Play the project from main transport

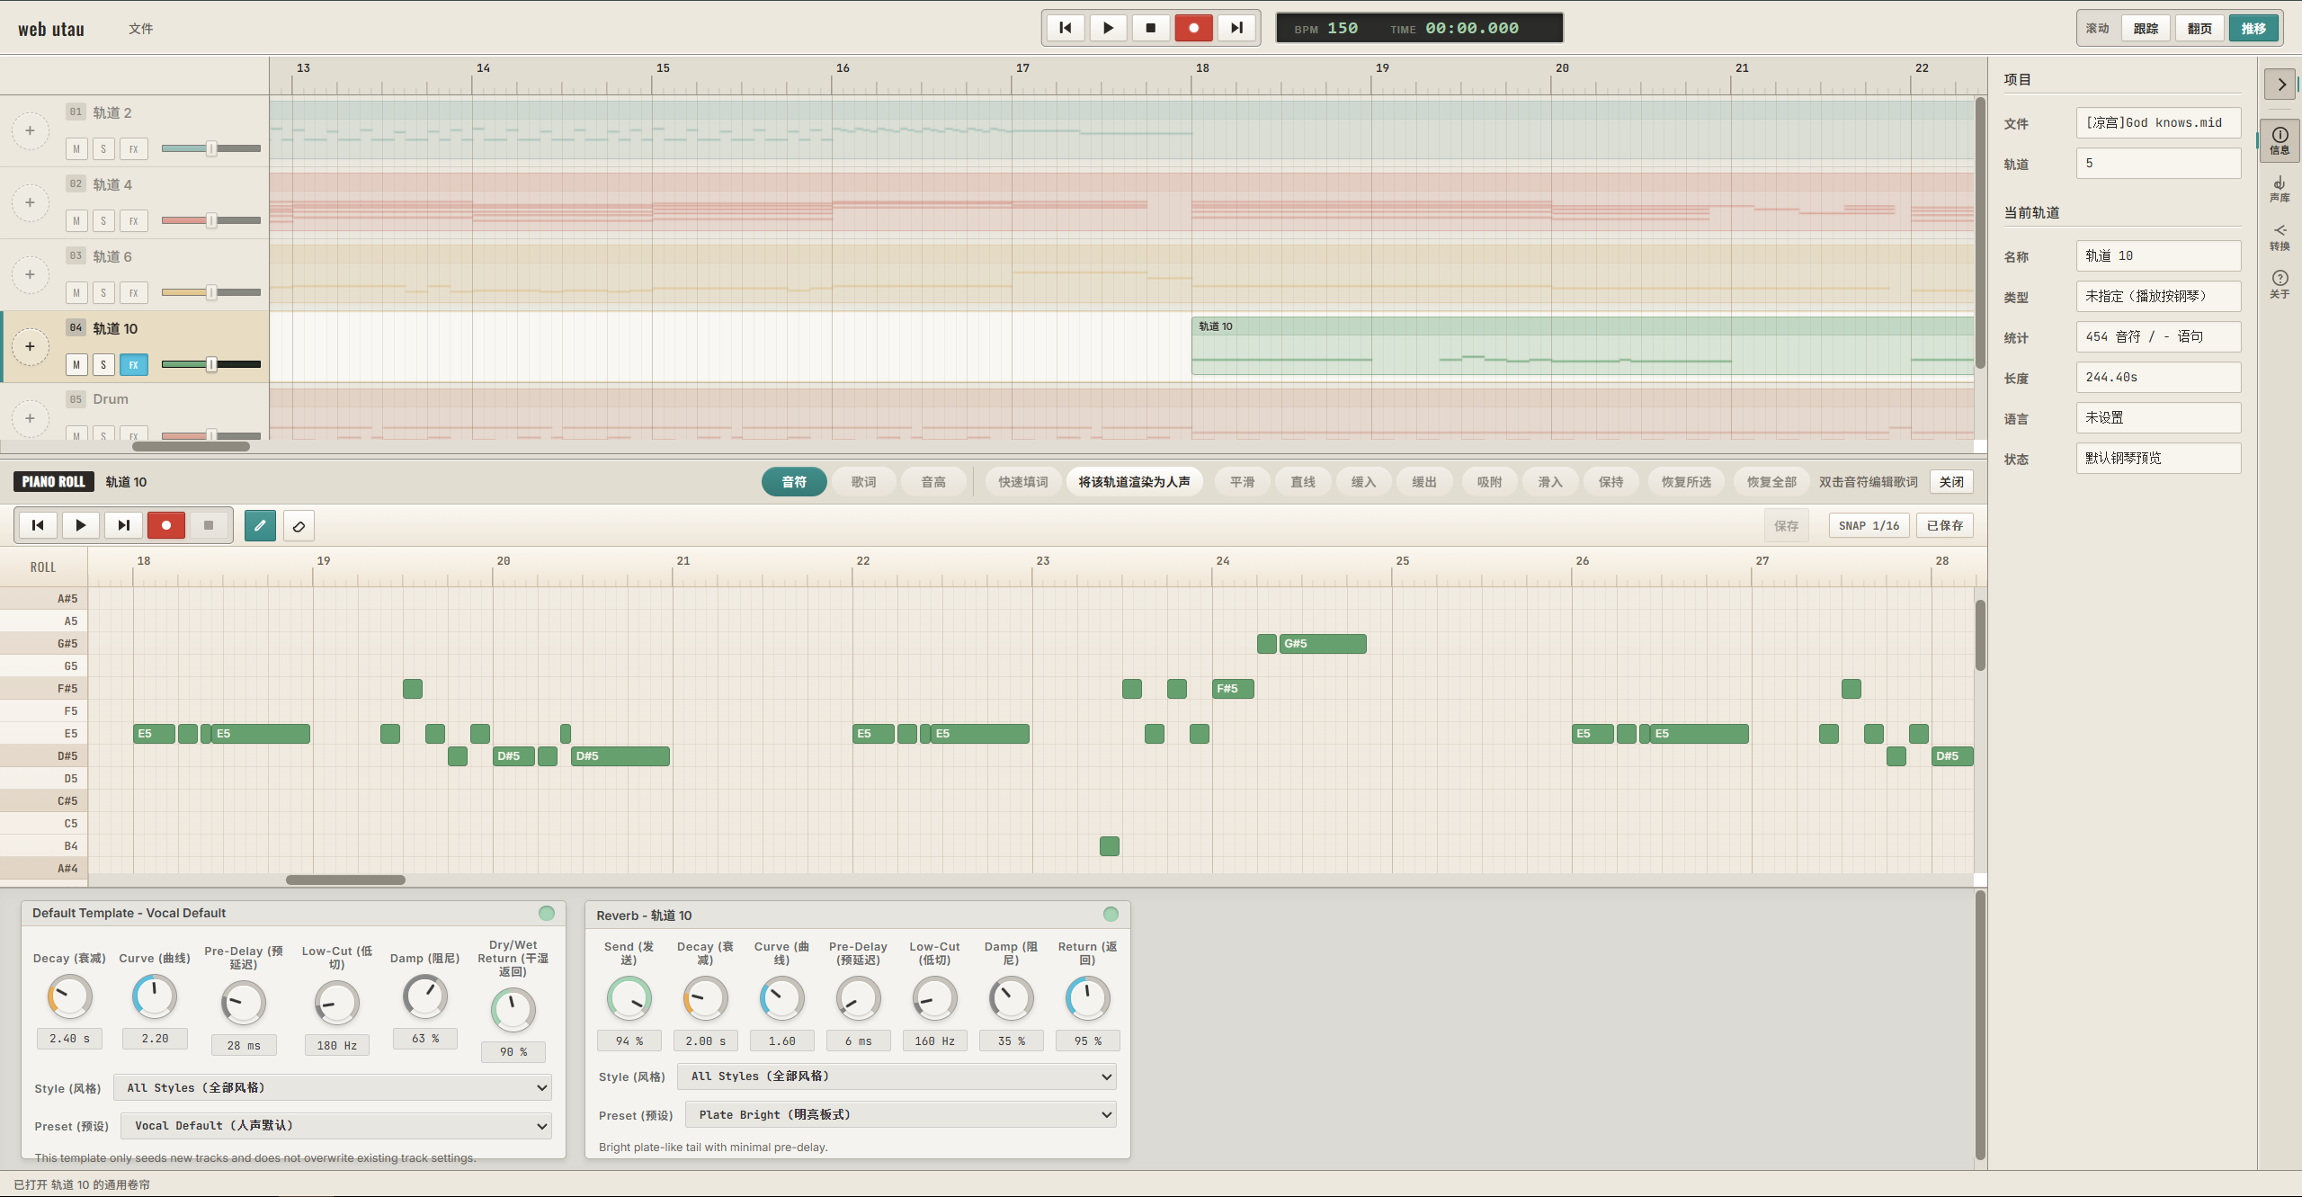coord(1108,28)
